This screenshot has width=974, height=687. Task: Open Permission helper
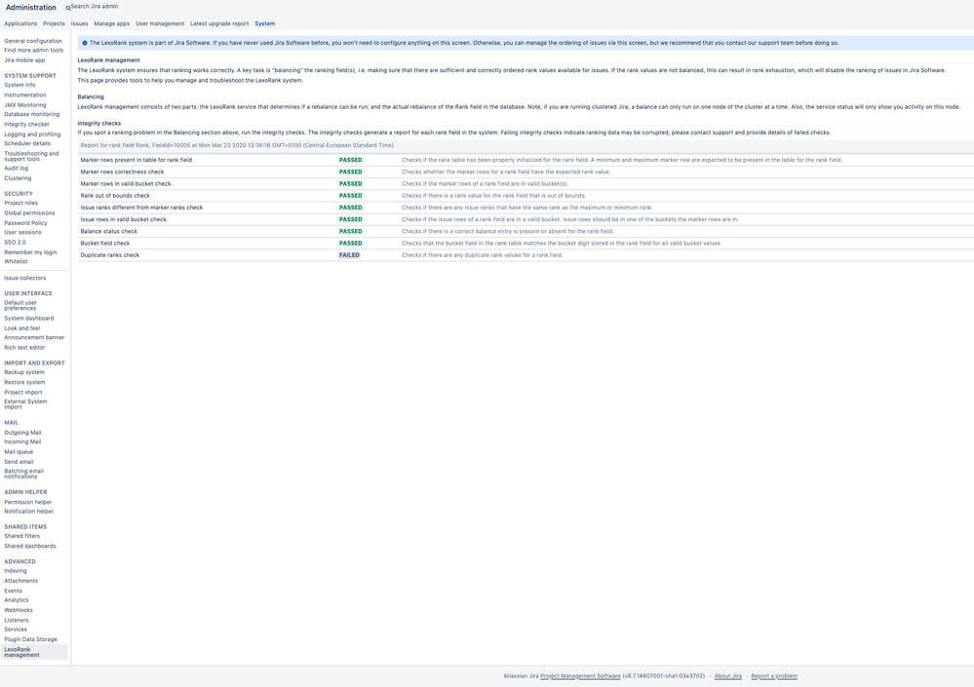click(x=28, y=502)
